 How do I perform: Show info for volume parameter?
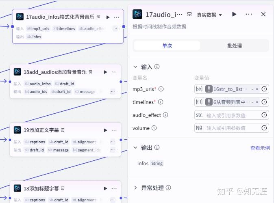pos(154,128)
